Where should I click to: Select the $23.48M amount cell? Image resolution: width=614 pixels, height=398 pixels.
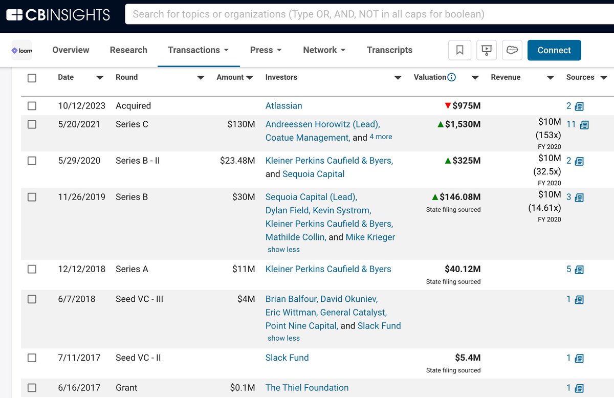pyautogui.click(x=237, y=161)
